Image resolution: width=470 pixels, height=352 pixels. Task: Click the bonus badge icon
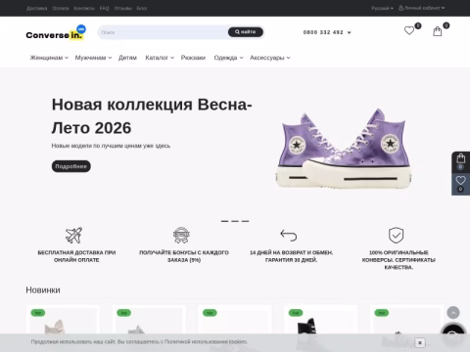click(x=181, y=235)
